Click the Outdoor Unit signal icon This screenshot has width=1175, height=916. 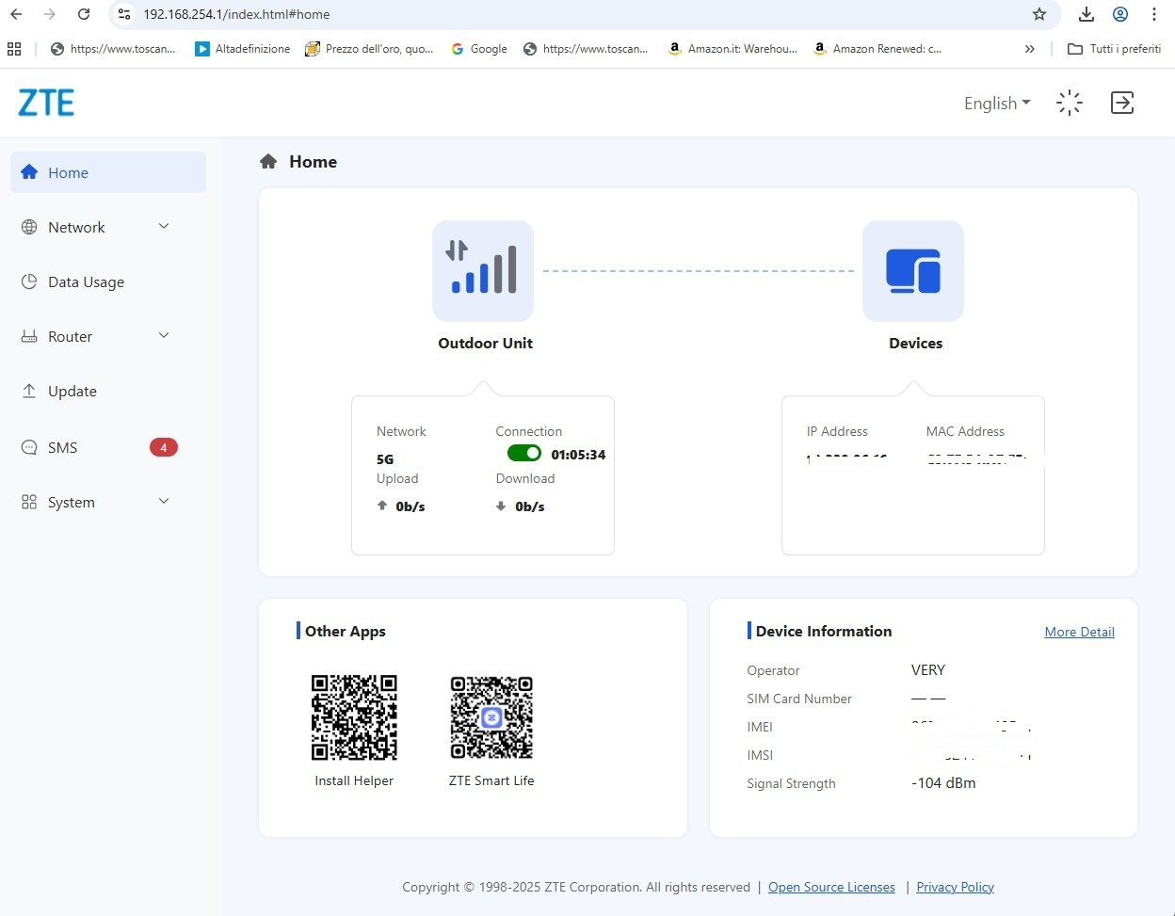(483, 271)
